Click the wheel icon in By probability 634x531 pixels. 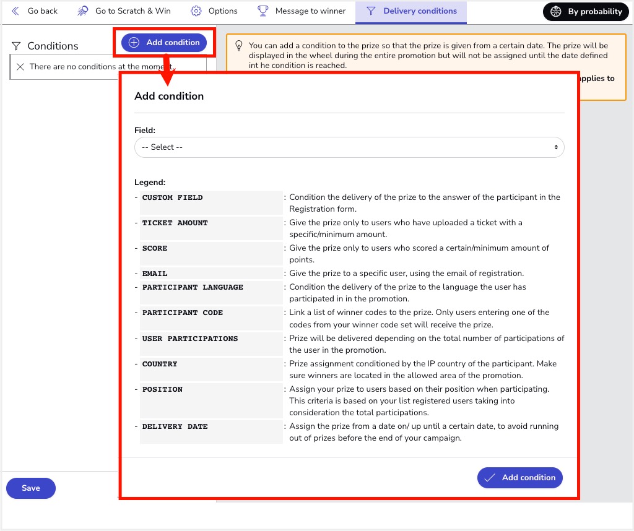pyautogui.click(x=555, y=12)
